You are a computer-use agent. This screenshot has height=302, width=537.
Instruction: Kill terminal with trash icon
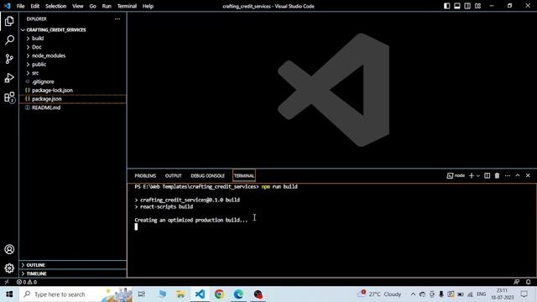(497, 175)
